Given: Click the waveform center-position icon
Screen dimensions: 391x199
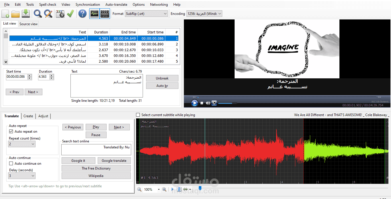Looking at the screenshot, I should [179, 189].
